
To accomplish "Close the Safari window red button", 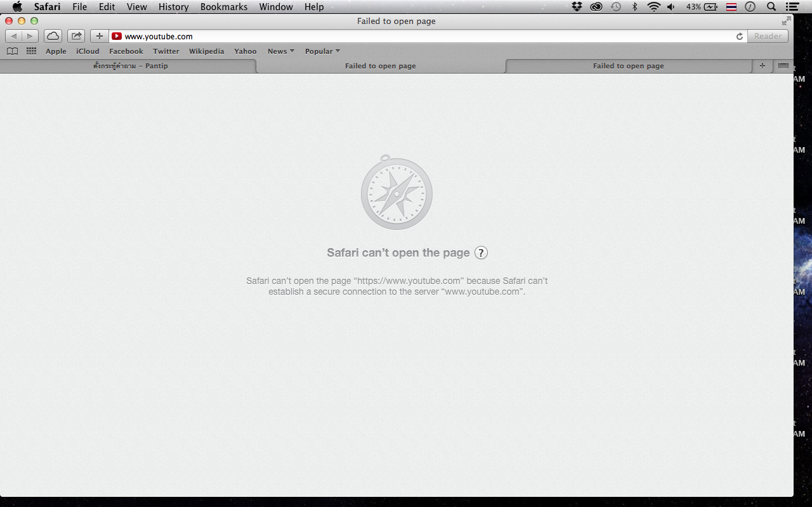I will coord(9,21).
